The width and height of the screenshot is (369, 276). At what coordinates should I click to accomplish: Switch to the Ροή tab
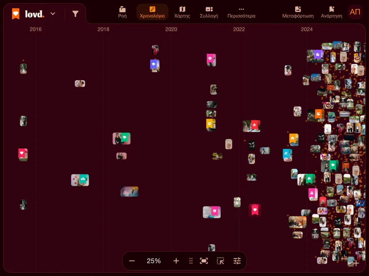(123, 12)
